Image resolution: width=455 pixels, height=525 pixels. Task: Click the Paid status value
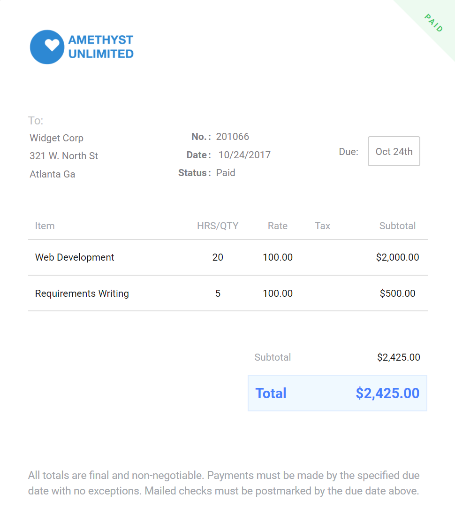click(x=226, y=173)
